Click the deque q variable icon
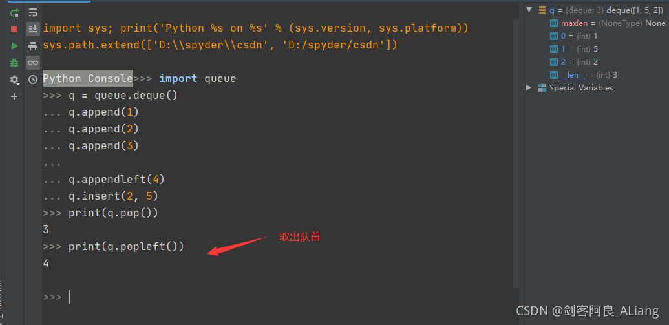The image size is (669, 325). 542,10
